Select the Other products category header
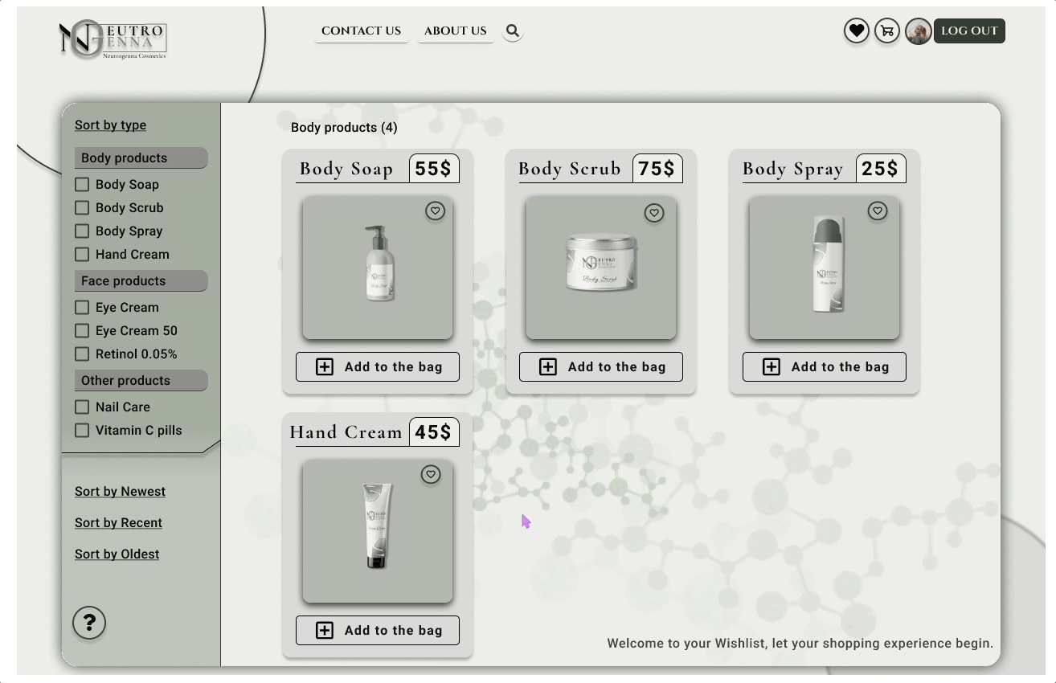The width and height of the screenshot is (1056, 683). pos(141,381)
